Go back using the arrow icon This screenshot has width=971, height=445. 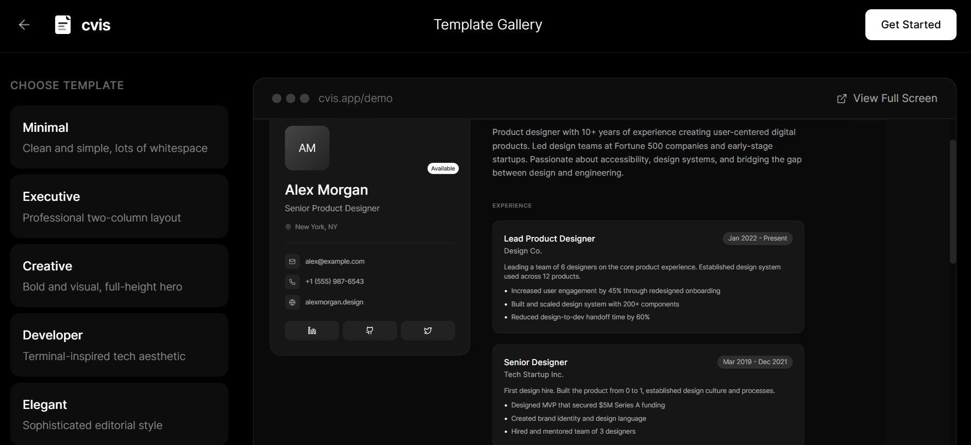click(24, 25)
